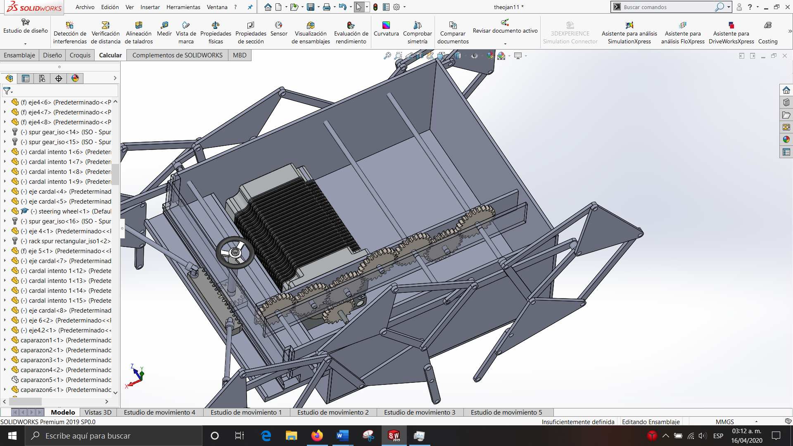
Task: Open SOLIDWORKS Resources home in task pane
Action: 786,90
